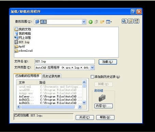Create a new folder using toolbar icon
155x132 pixels.
click(102, 22)
